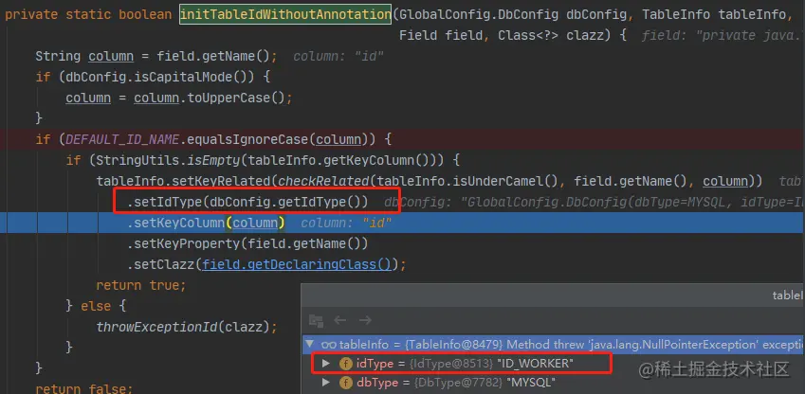805x394 pixels.
Task: Click the "Field field" parameter
Action: (441, 35)
